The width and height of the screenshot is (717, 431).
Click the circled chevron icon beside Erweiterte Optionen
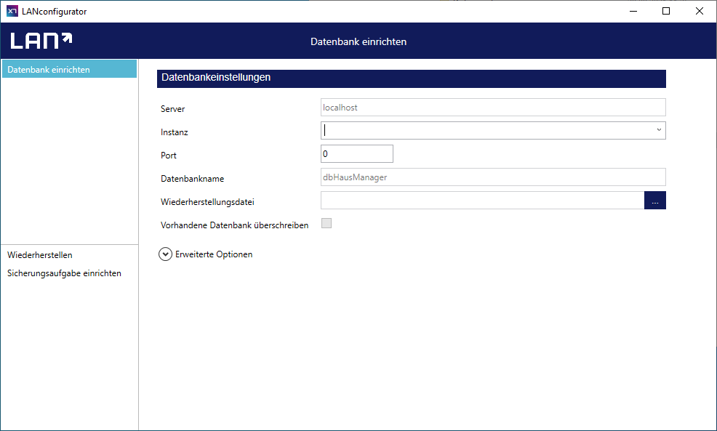point(166,254)
